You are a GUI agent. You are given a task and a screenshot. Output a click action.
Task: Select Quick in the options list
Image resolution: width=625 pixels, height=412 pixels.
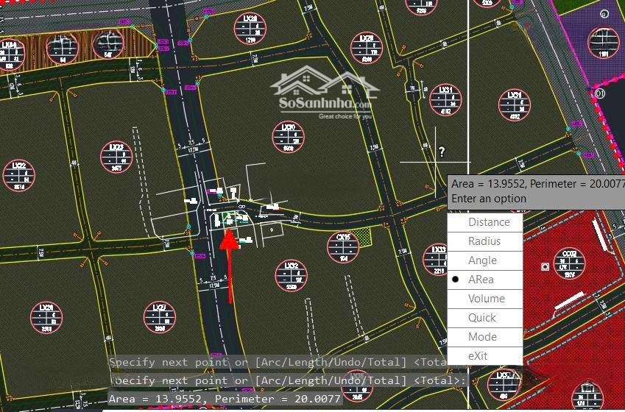(482, 318)
